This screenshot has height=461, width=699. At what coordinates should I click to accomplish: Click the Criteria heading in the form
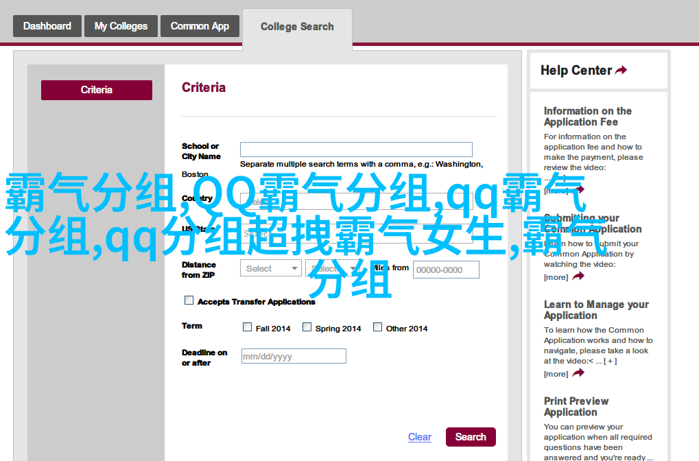[x=204, y=87]
